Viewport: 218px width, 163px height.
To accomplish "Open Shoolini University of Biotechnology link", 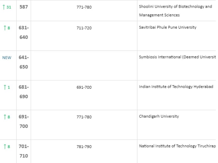I will [x=175, y=7].
